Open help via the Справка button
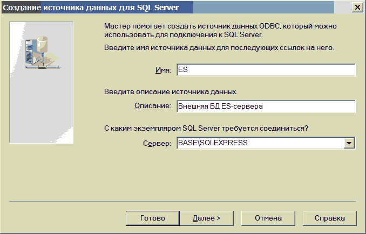 coord(330,218)
